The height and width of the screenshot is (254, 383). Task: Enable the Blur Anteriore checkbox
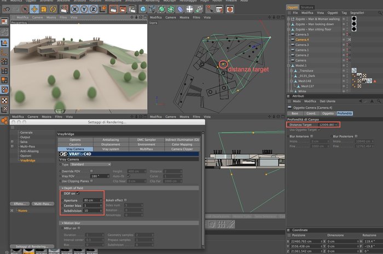click(x=311, y=136)
